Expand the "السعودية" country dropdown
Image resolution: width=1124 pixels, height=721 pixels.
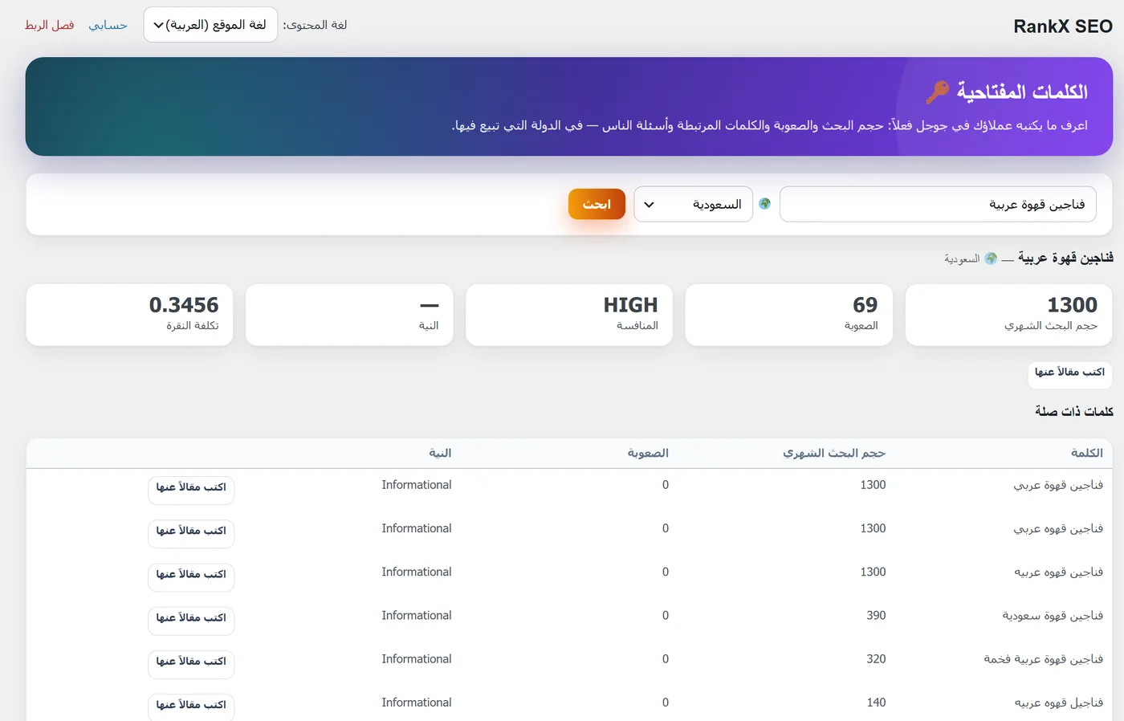(694, 205)
